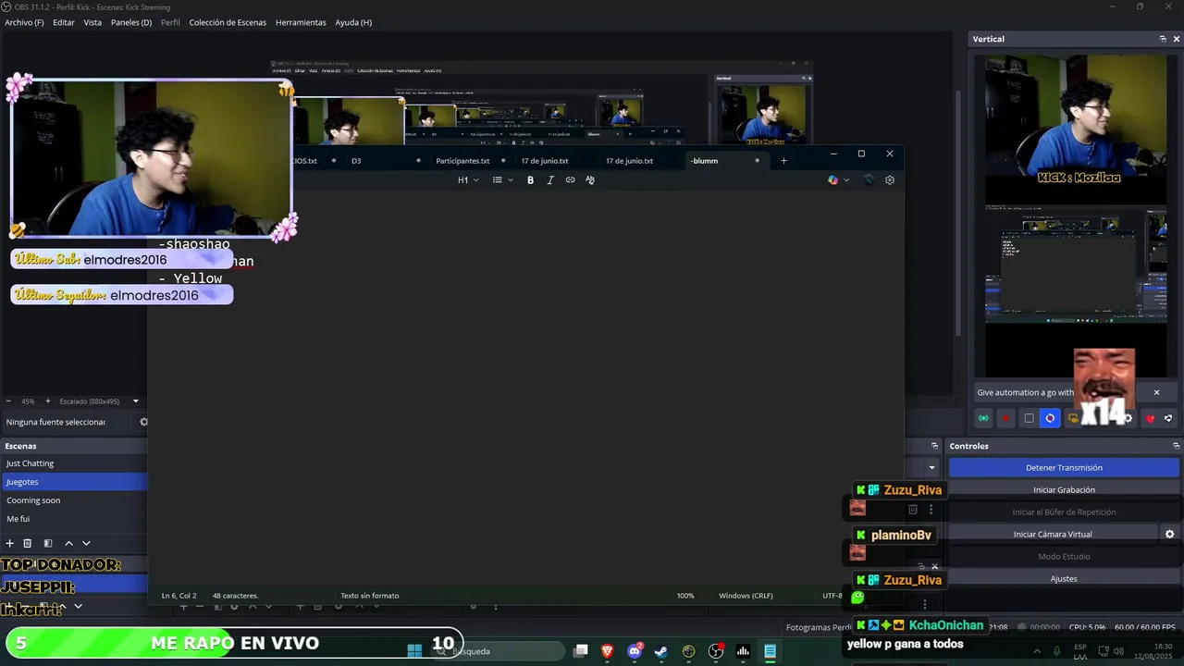Open dropdown arrow left of Controles panel

coord(931,468)
